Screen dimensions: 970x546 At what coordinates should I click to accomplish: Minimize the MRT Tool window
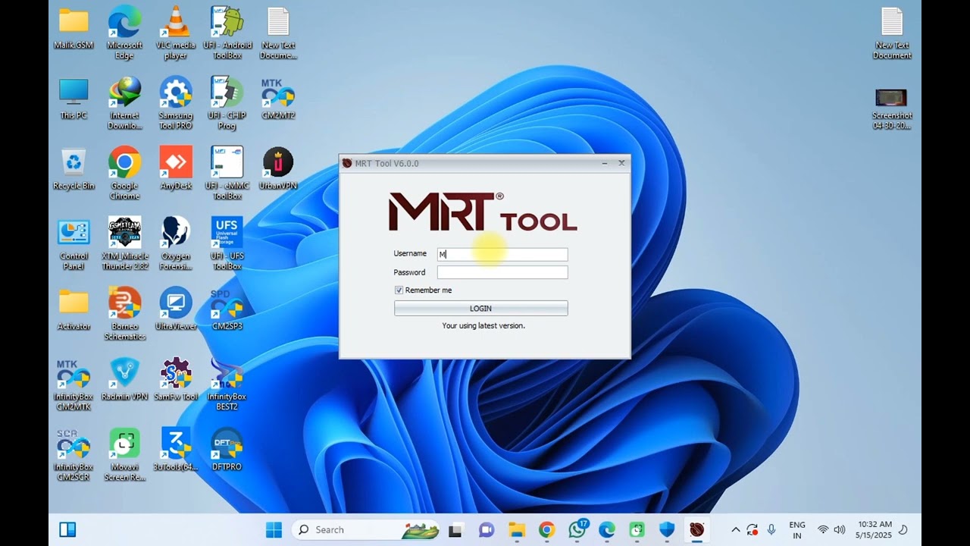point(605,163)
